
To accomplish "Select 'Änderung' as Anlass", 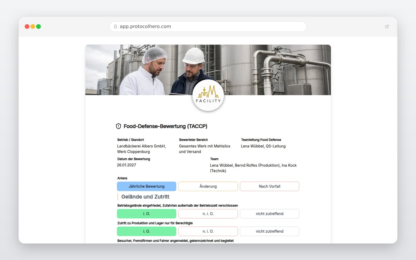I will pos(208,186).
